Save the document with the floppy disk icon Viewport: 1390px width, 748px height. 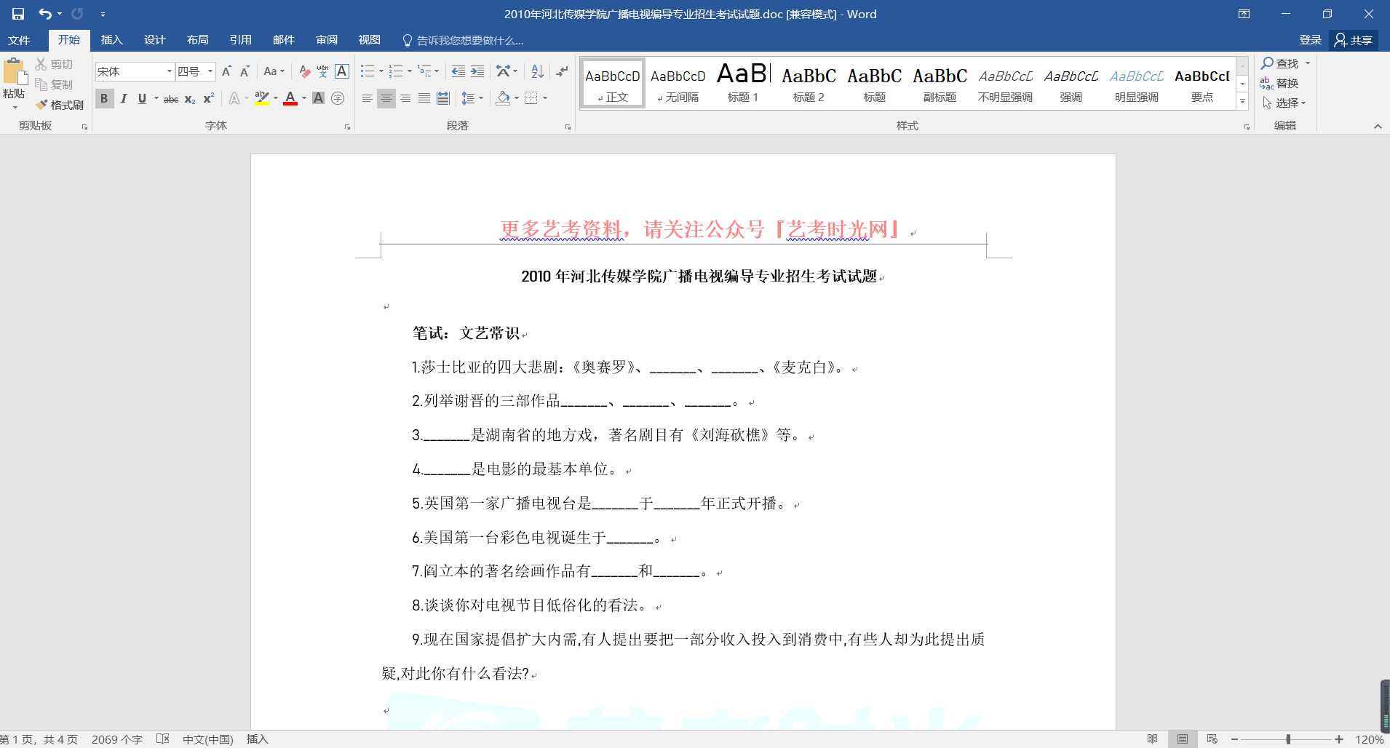point(18,14)
